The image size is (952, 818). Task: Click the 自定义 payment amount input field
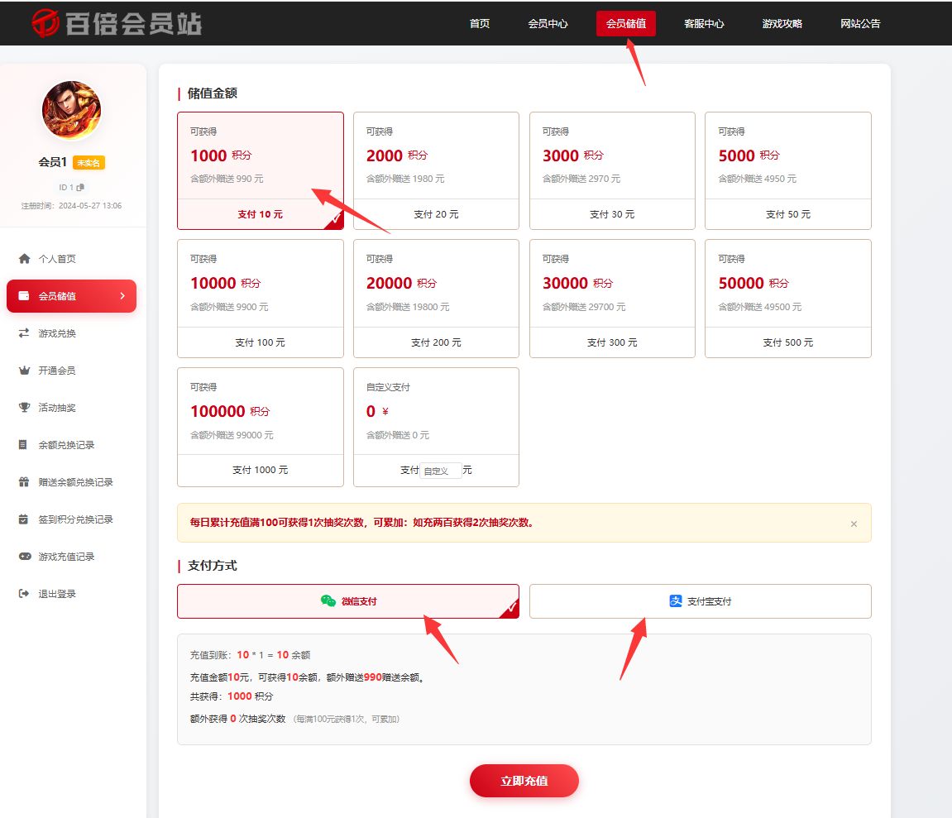440,471
